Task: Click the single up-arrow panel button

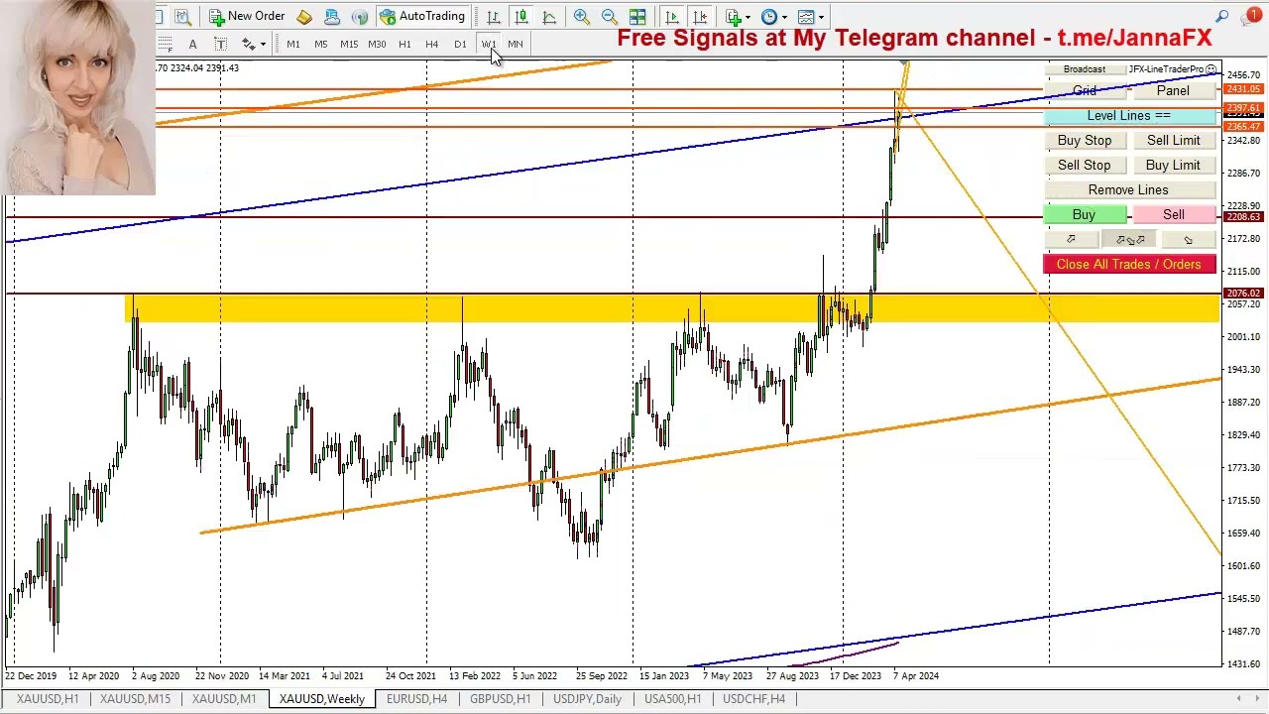Action: pos(1071,239)
